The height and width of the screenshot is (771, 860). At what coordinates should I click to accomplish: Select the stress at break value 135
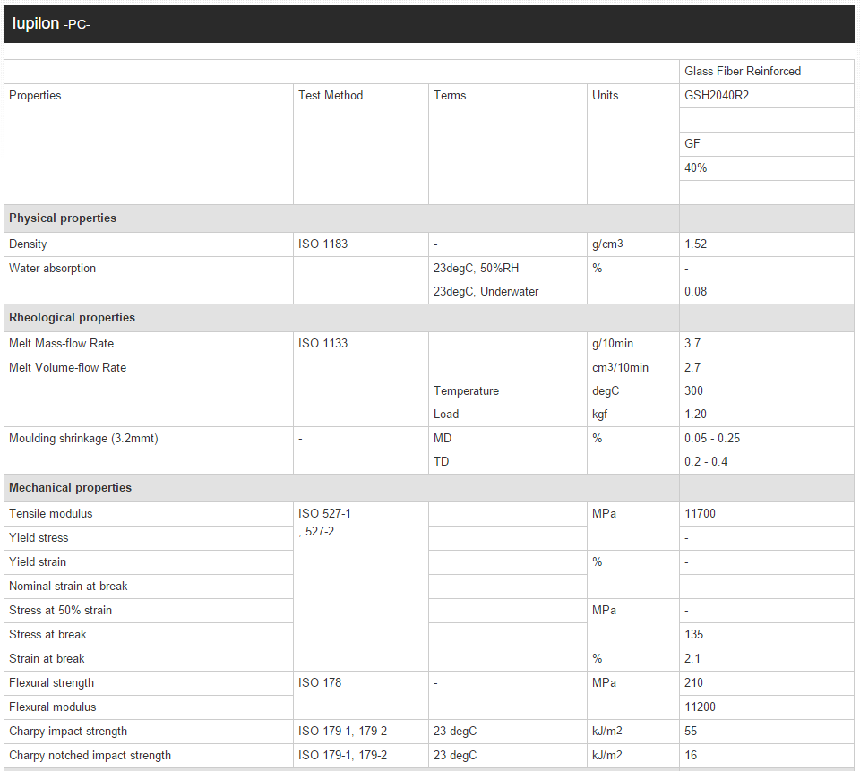pos(693,635)
